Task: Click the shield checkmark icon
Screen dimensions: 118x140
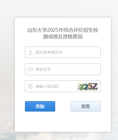Action: [30, 86]
